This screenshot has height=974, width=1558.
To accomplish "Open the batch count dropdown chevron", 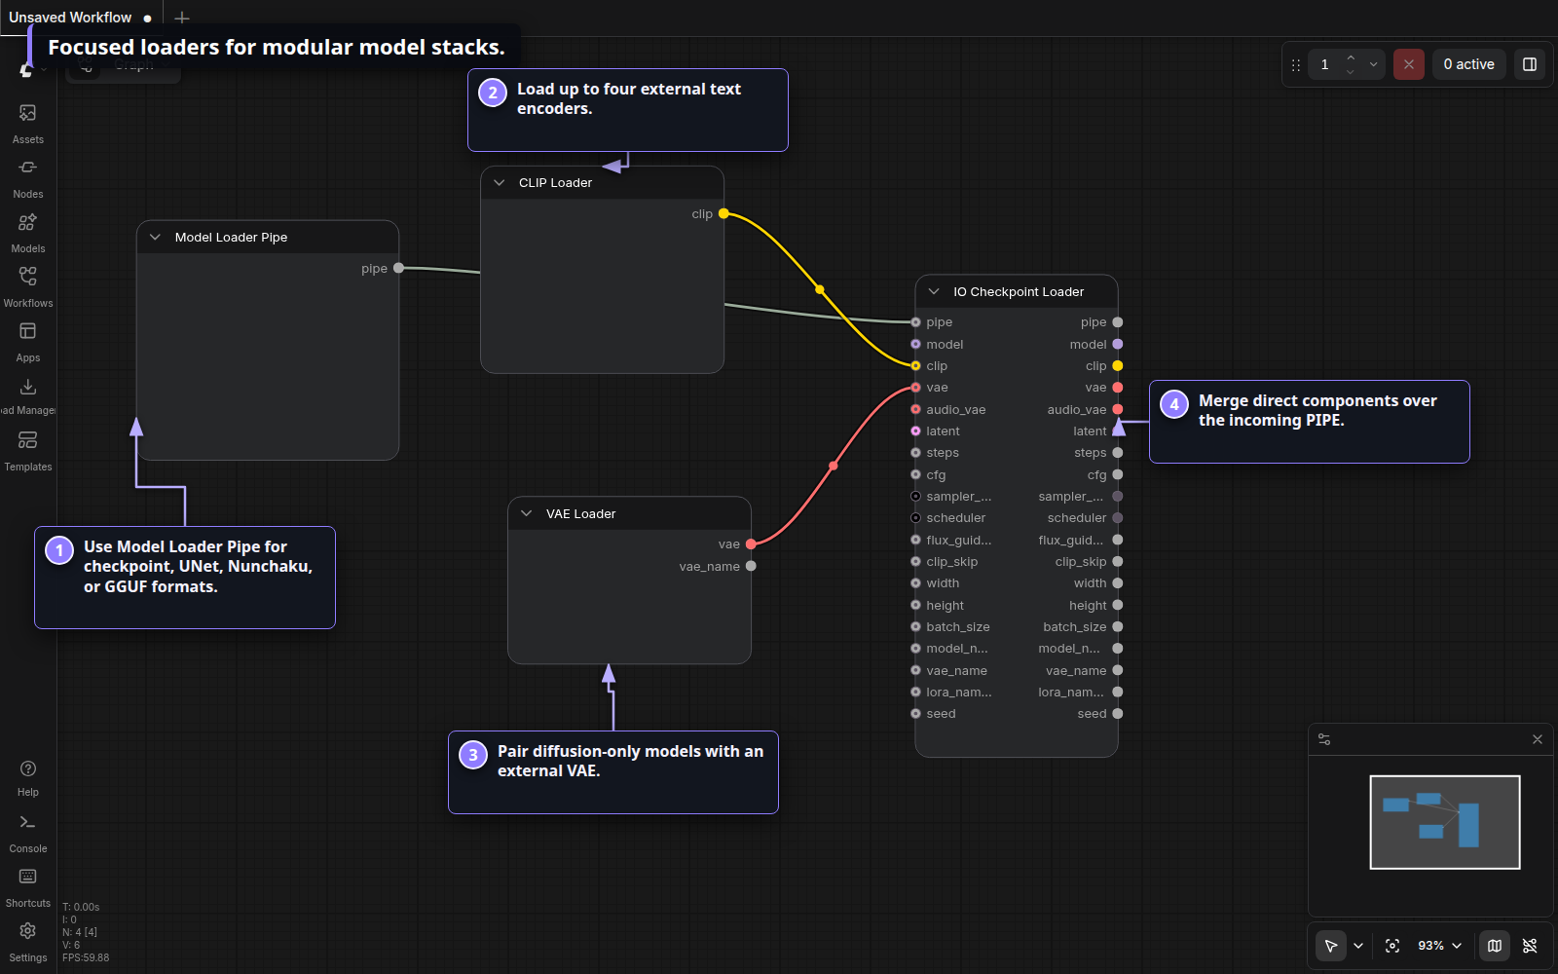I will (x=1373, y=64).
